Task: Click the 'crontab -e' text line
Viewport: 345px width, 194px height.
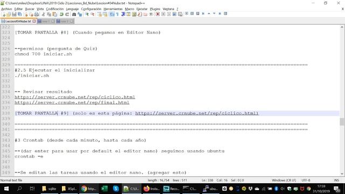Action: pyautogui.click(x=29, y=156)
